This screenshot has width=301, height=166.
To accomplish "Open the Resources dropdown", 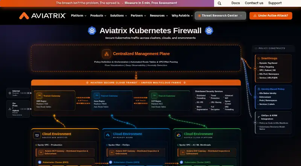I will [159, 15].
